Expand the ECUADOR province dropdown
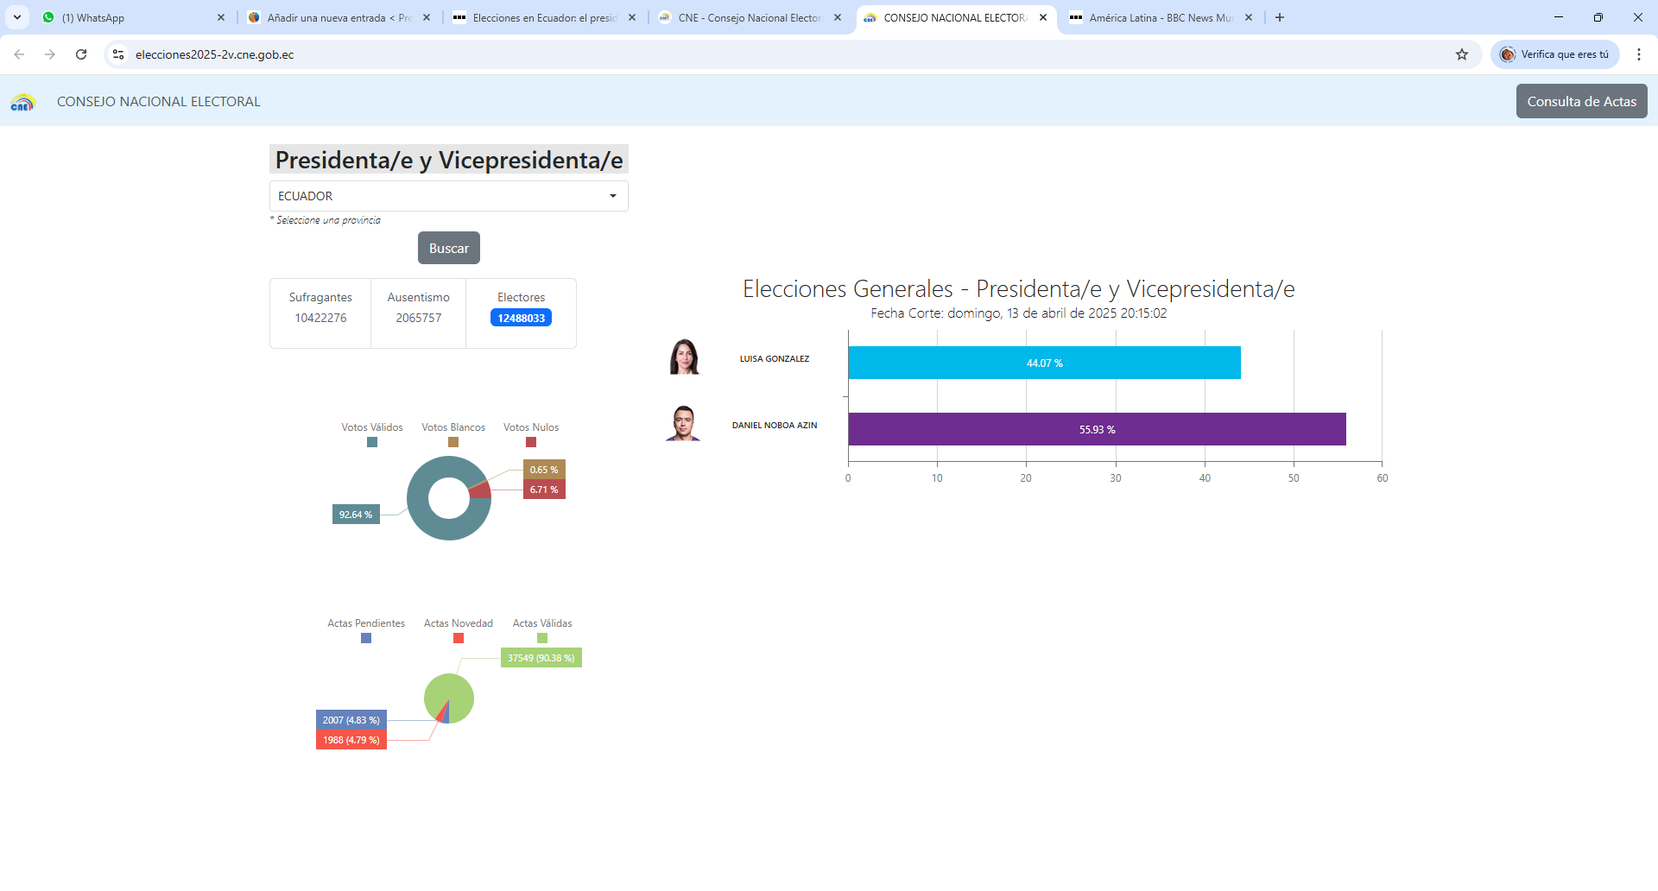Screen dimensions: 1658x891 [448, 196]
